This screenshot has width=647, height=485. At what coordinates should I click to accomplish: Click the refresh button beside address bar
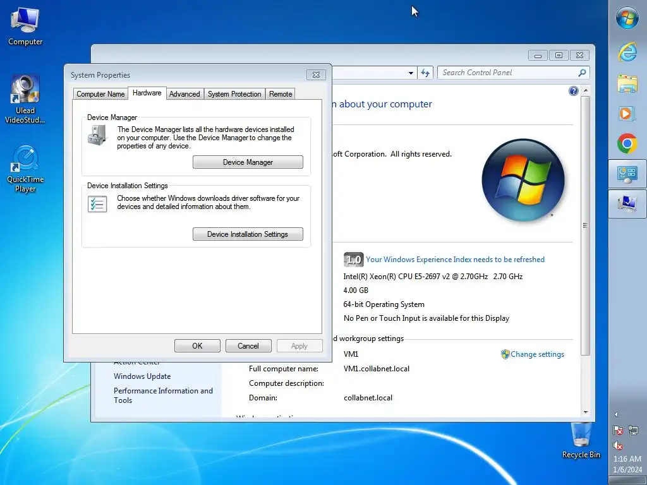[x=425, y=73]
